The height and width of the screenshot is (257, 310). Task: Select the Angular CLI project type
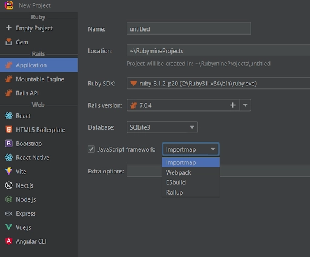click(x=39, y=241)
